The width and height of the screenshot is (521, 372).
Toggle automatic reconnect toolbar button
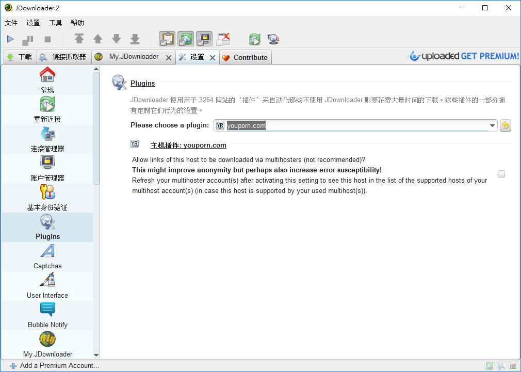pyautogui.click(x=185, y=39)
